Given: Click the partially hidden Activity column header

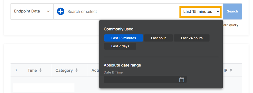Looking at the screenshot, I should coord(95,70).
